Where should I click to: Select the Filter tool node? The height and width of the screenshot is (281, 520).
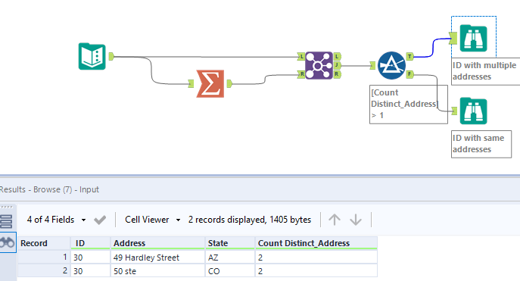click(x=391, y=65)
